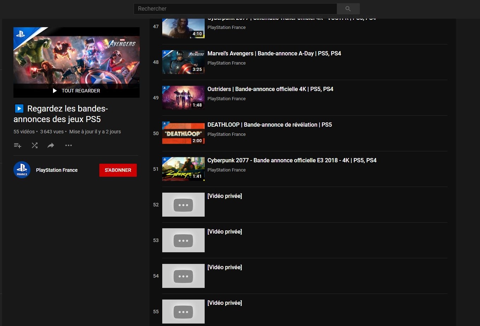Select private video number 52 placeholder
Viewport: 480px width, 326px height.
click(183, 205)
